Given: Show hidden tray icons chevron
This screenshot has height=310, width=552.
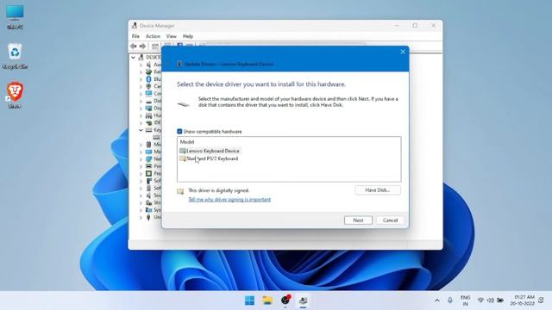Looking at the screenshot, I should click(x=437, y=301).
